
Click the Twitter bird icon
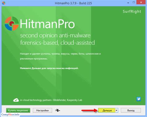click(139, 99)
